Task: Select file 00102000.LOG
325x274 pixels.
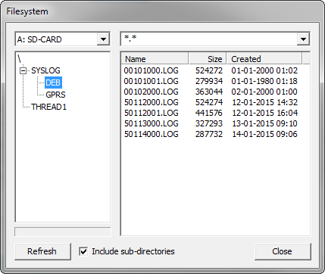Action: 151,92
